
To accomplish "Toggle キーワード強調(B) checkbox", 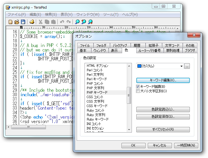I will (138, 87).
